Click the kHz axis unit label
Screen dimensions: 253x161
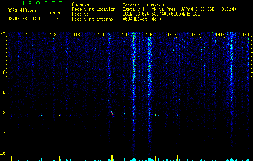click(4, 33)
